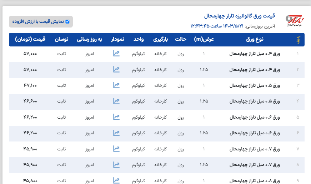Toggle نمایش قیمت با ارزش افزوده checkbox
The width and height of the screenshot is (311, 184).
pos(67,21)
